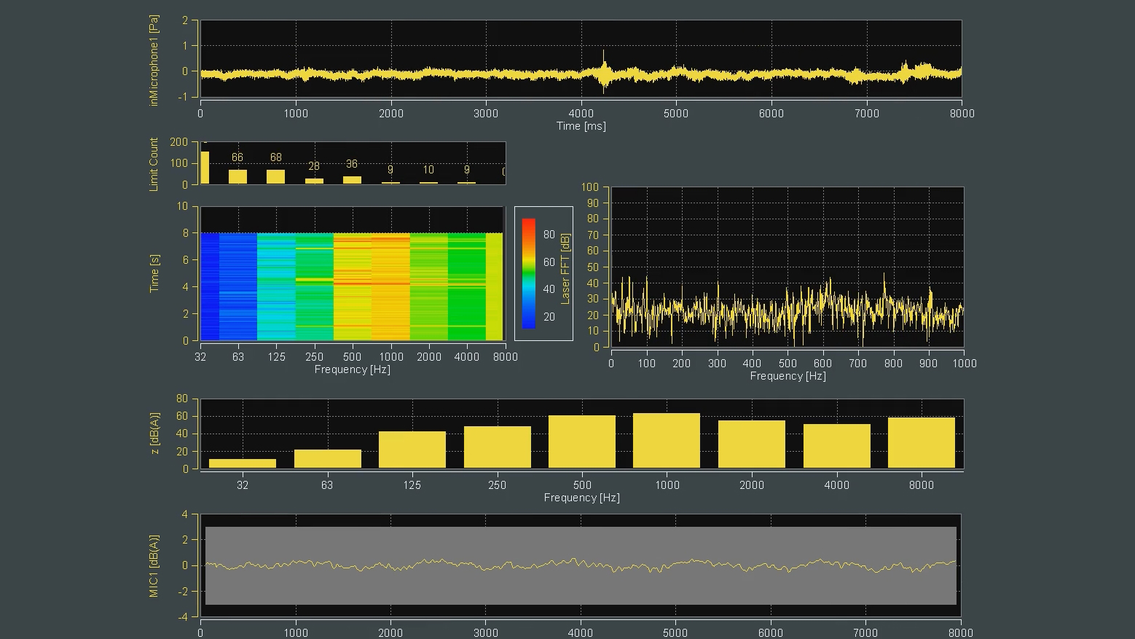Click the 100 tick on Laser FFT dB axis
This screenshot has width=1135, height=639.
coord(590,187)
